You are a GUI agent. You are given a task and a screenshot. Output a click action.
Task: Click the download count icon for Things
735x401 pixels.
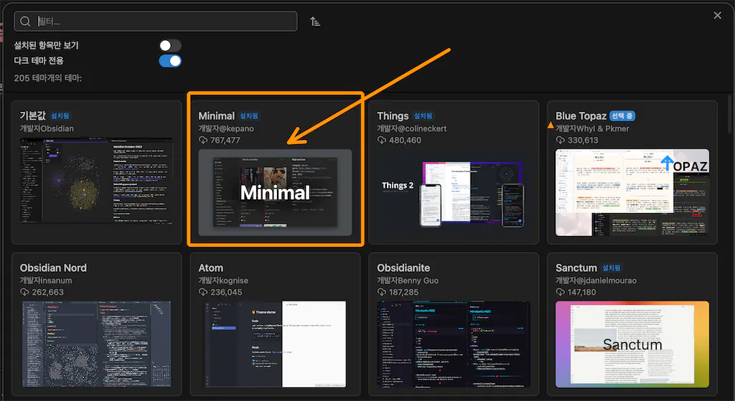(x=382, y=141)
